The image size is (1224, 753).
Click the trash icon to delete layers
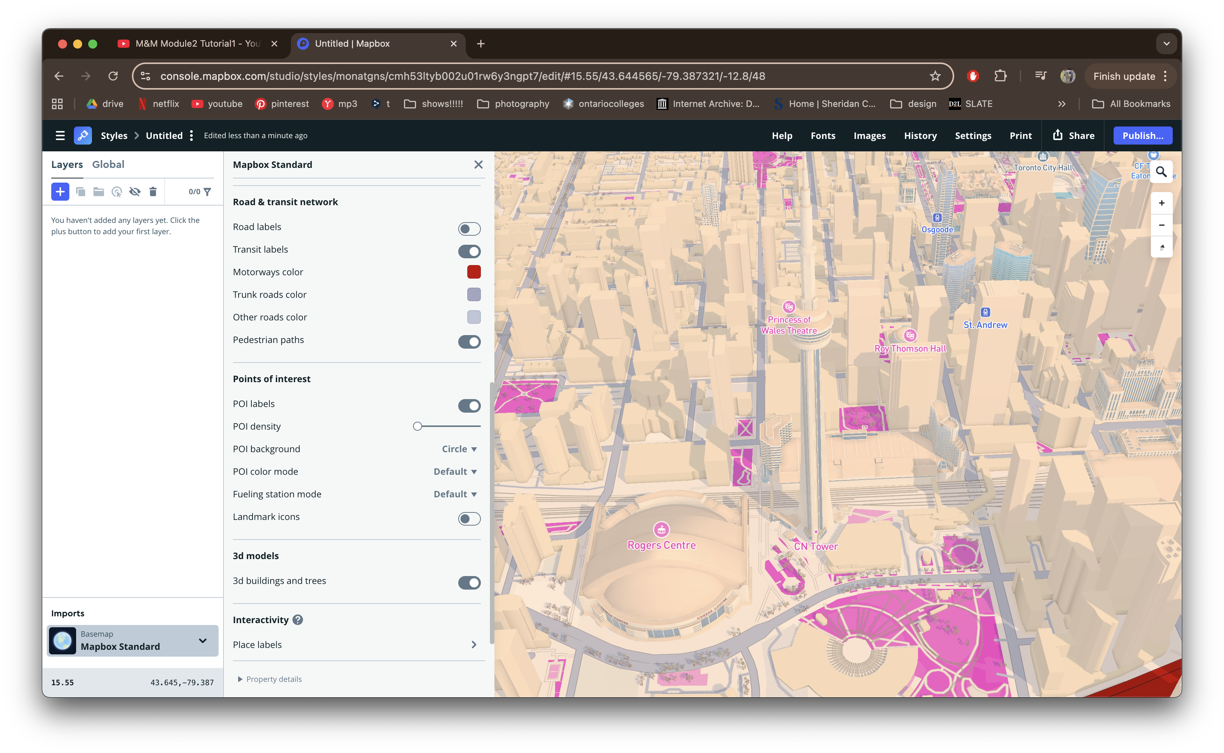[153, 192]
